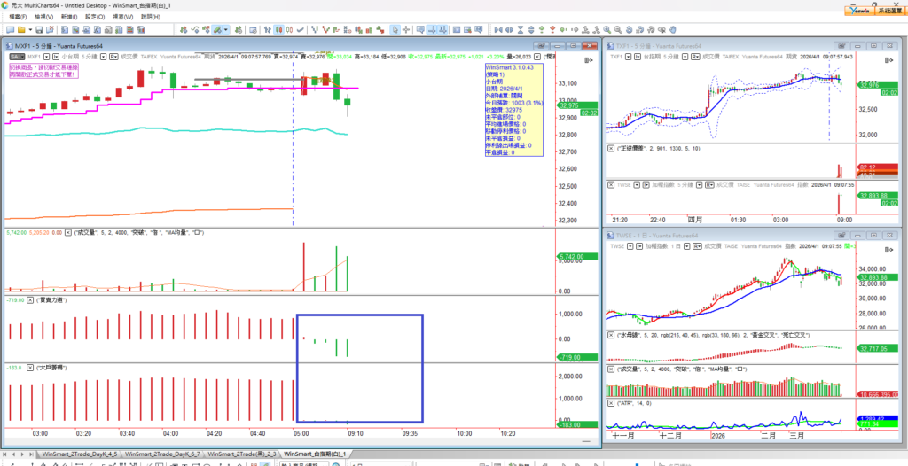908x466 pixels.
Task: Toggle the SA status button on MXF1 chart
Action: pyautogui.click(x=15, y=57)
